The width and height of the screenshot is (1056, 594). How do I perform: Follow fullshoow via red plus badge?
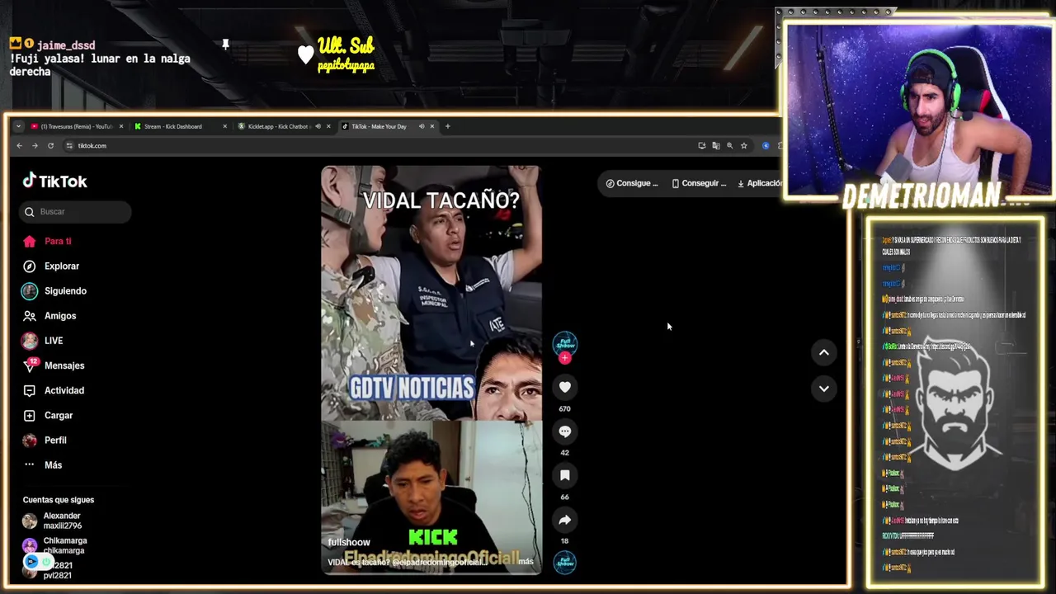[565, 358]
